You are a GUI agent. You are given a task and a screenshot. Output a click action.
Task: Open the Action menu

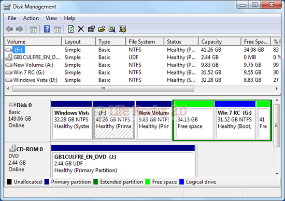pyautogui.click(x=31, y=18)
